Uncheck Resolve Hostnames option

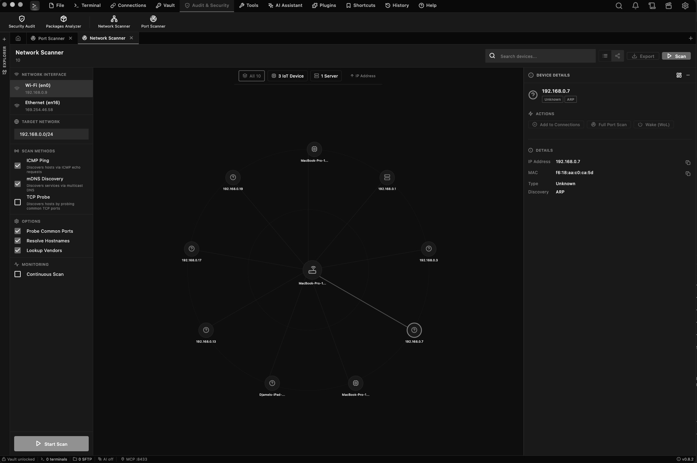pos(18,241)
